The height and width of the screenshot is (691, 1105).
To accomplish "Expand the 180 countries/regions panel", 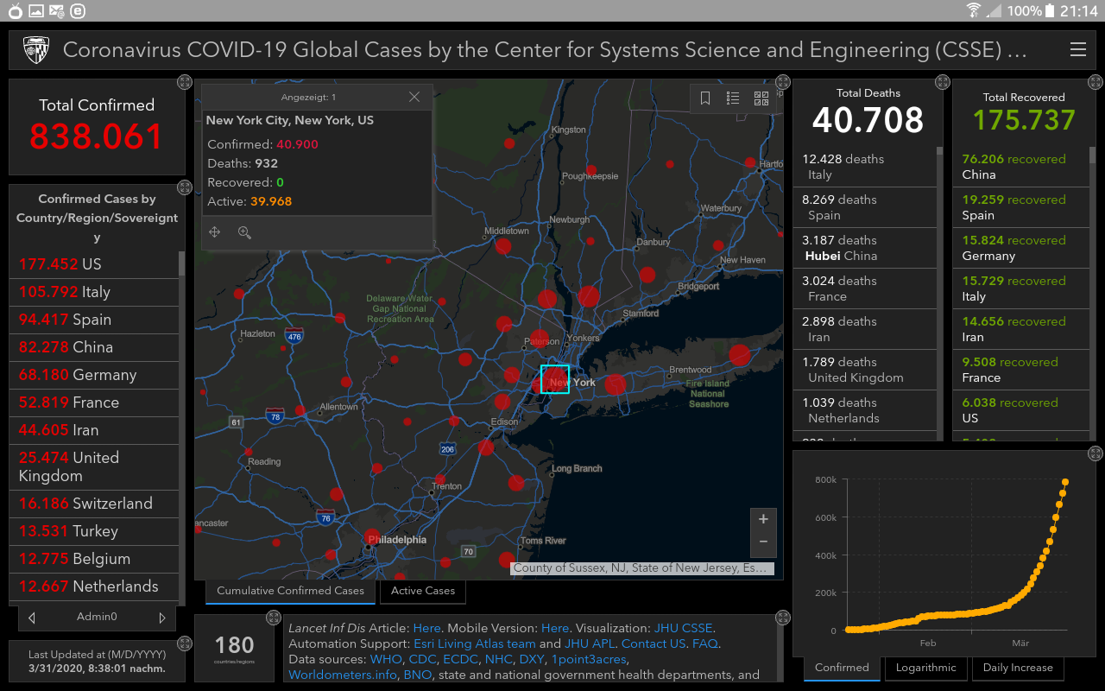I will click(x=274, y=618).
